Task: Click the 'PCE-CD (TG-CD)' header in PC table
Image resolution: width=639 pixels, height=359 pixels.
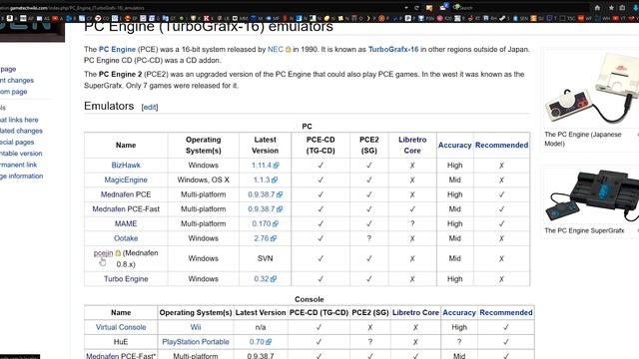Action: [x=320, y=146]
